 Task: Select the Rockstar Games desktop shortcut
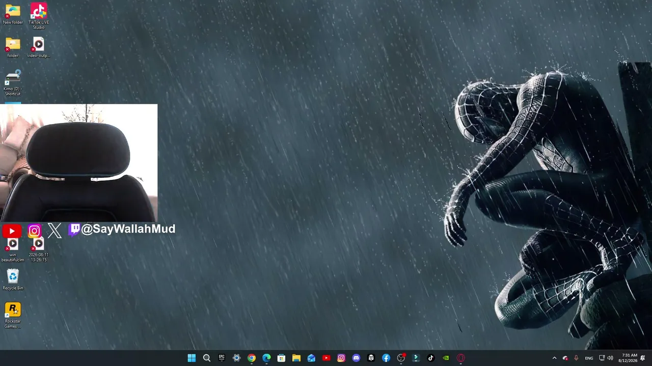click(x=13, y=316)
